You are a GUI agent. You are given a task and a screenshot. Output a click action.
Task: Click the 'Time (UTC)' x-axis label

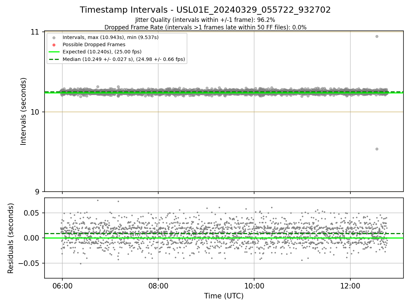click(x=224, y=296)
